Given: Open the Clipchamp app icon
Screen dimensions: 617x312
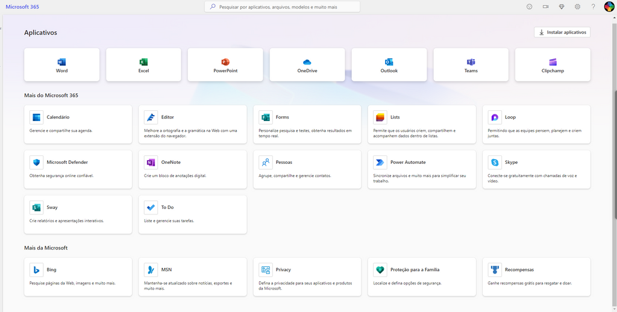Looking at the screenshot, I should [x=553, y=62].
